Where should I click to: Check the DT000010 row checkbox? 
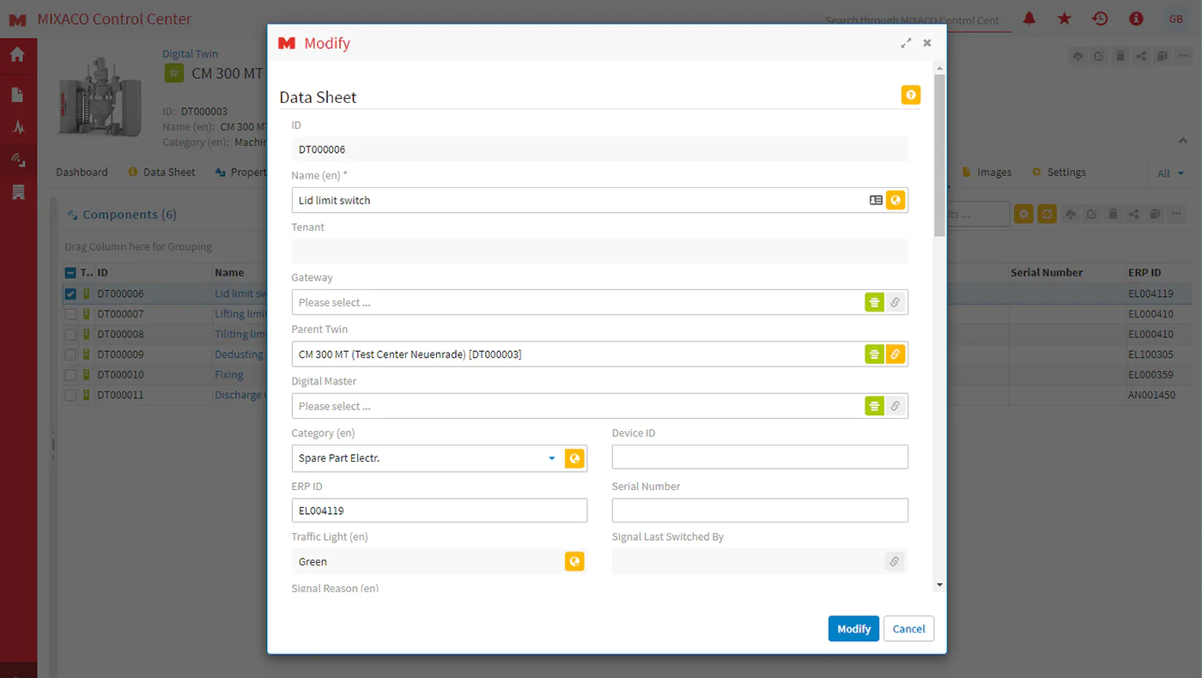pyautogui.click(x=70, y=375)
